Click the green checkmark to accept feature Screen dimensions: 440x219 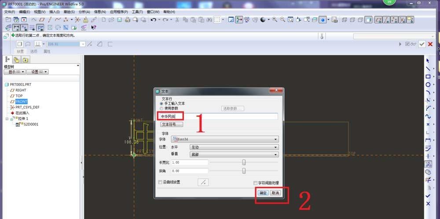422,44
